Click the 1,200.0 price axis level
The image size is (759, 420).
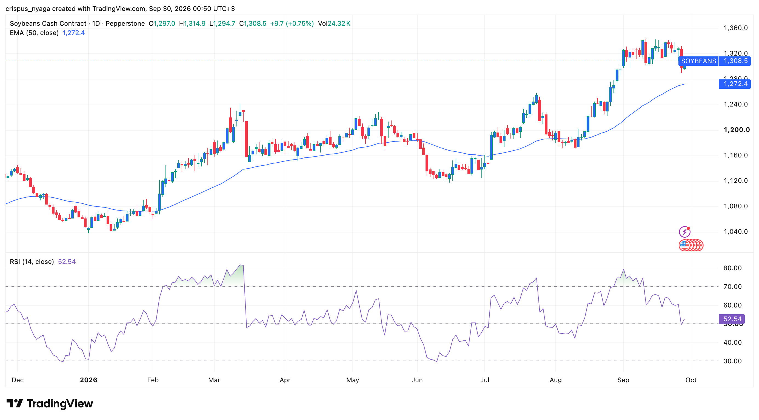[x=737, y=130]
